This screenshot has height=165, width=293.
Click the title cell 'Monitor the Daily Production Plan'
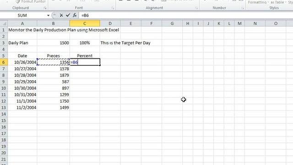64,30
